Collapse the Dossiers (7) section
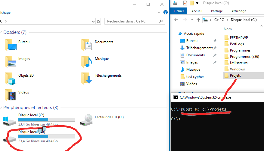Viewport: 264px width, 151px height. pyautogui.click(x=2, y=32)
